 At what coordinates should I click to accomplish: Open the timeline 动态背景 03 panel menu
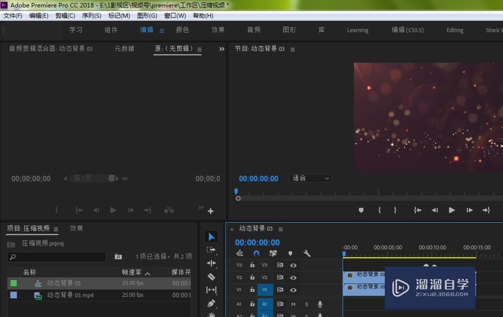[281, 229]
